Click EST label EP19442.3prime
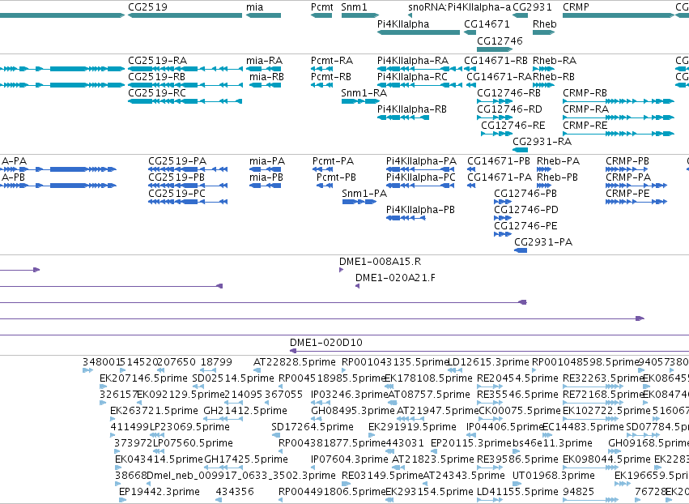 159,493
